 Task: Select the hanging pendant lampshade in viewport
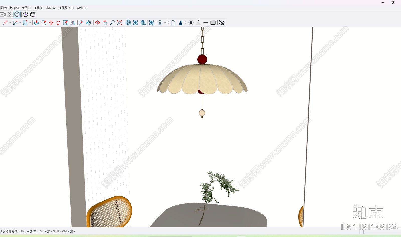point(202,79)
